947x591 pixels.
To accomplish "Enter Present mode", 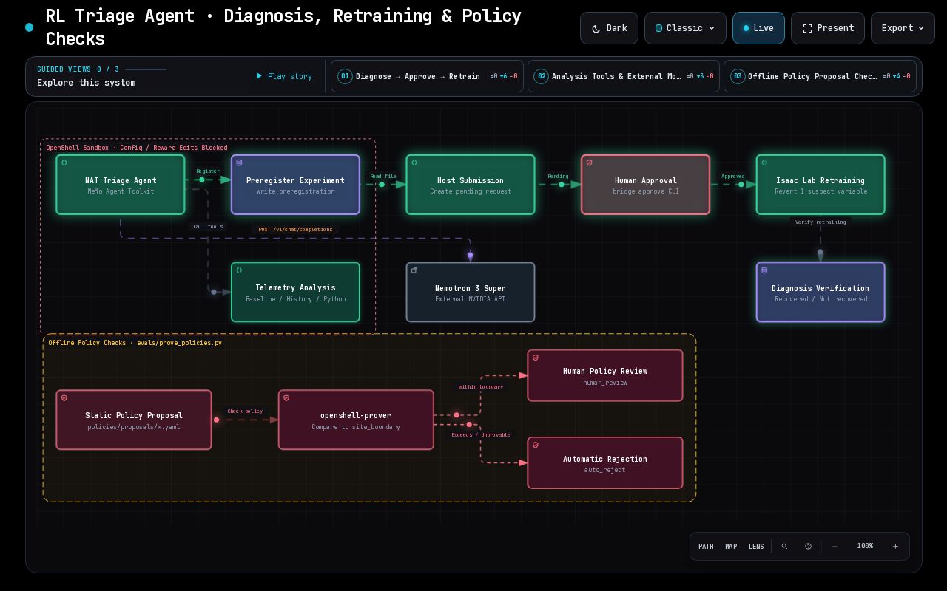I will click(828, 28).
